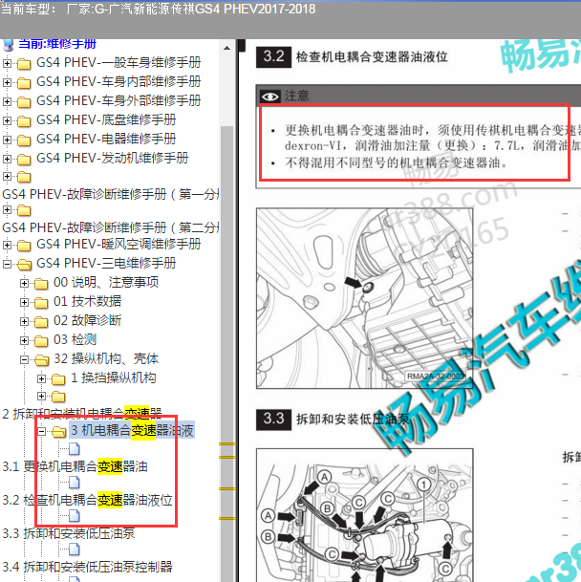Expand the GS4 PHEV-底盘维修手册 node
This screenshot has width=581, height=582.
(x=7, y=120)
